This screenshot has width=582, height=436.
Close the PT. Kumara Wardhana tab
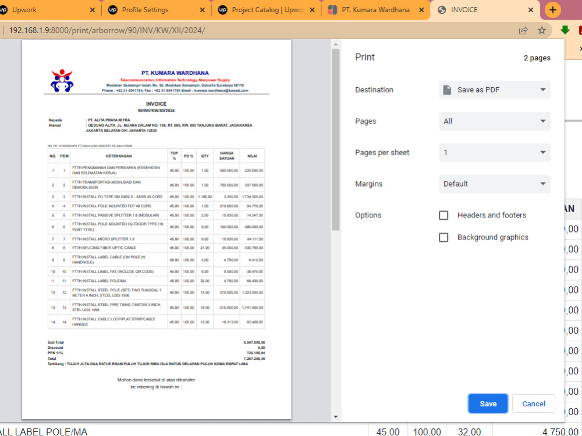click(x=421, y=10)
